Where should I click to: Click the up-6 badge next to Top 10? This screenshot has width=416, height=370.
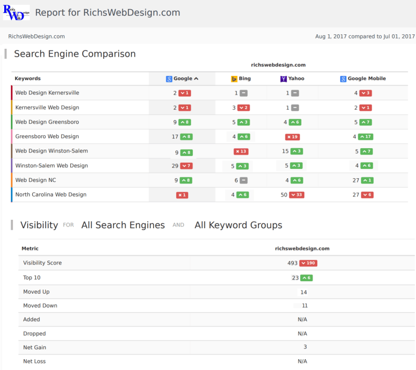307,278
